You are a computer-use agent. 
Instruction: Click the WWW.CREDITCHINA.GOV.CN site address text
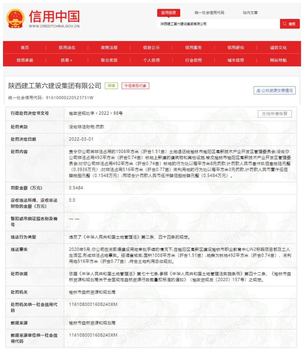tap(54, 26)
